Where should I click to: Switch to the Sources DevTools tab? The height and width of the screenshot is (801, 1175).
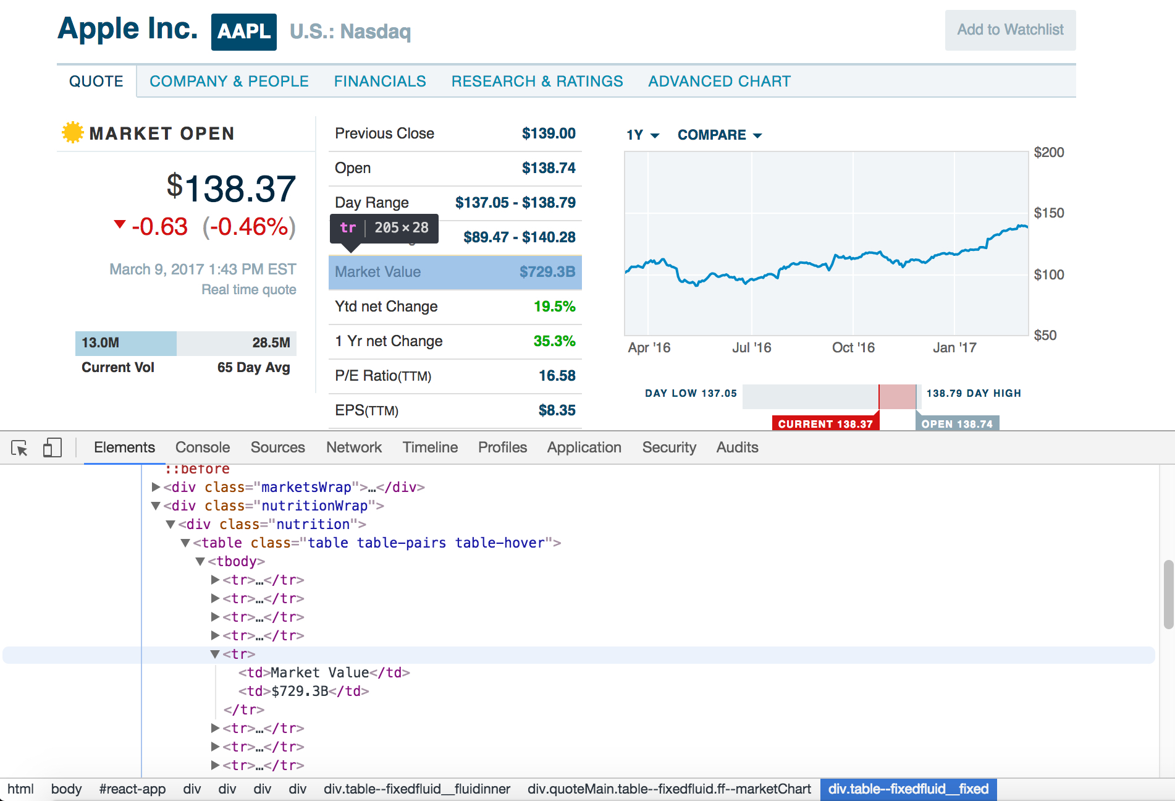[278, 447]
